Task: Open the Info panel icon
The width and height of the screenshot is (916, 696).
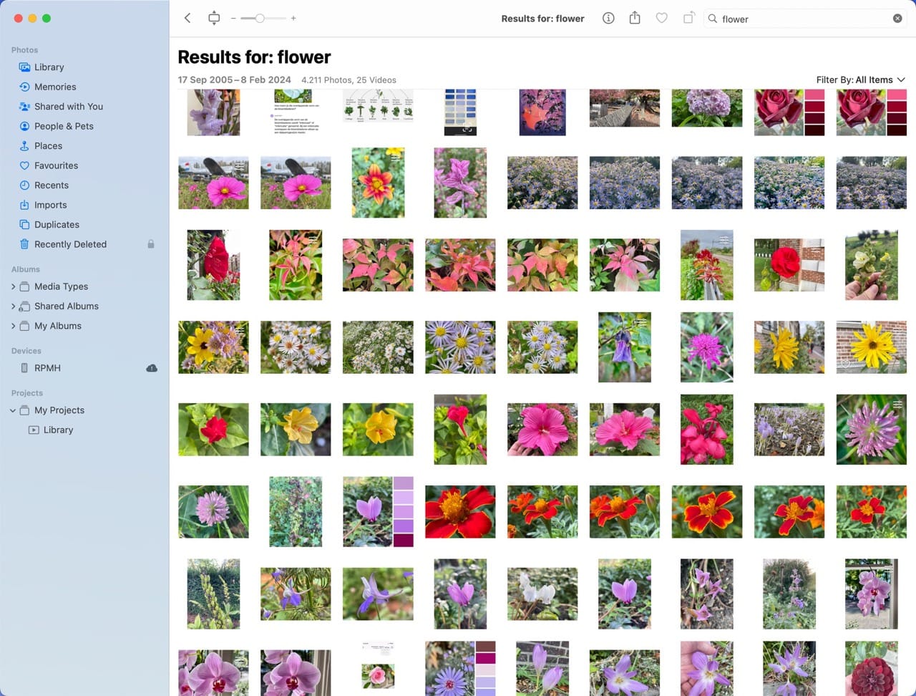Action: pyautogui.click(x=608, y=18)
